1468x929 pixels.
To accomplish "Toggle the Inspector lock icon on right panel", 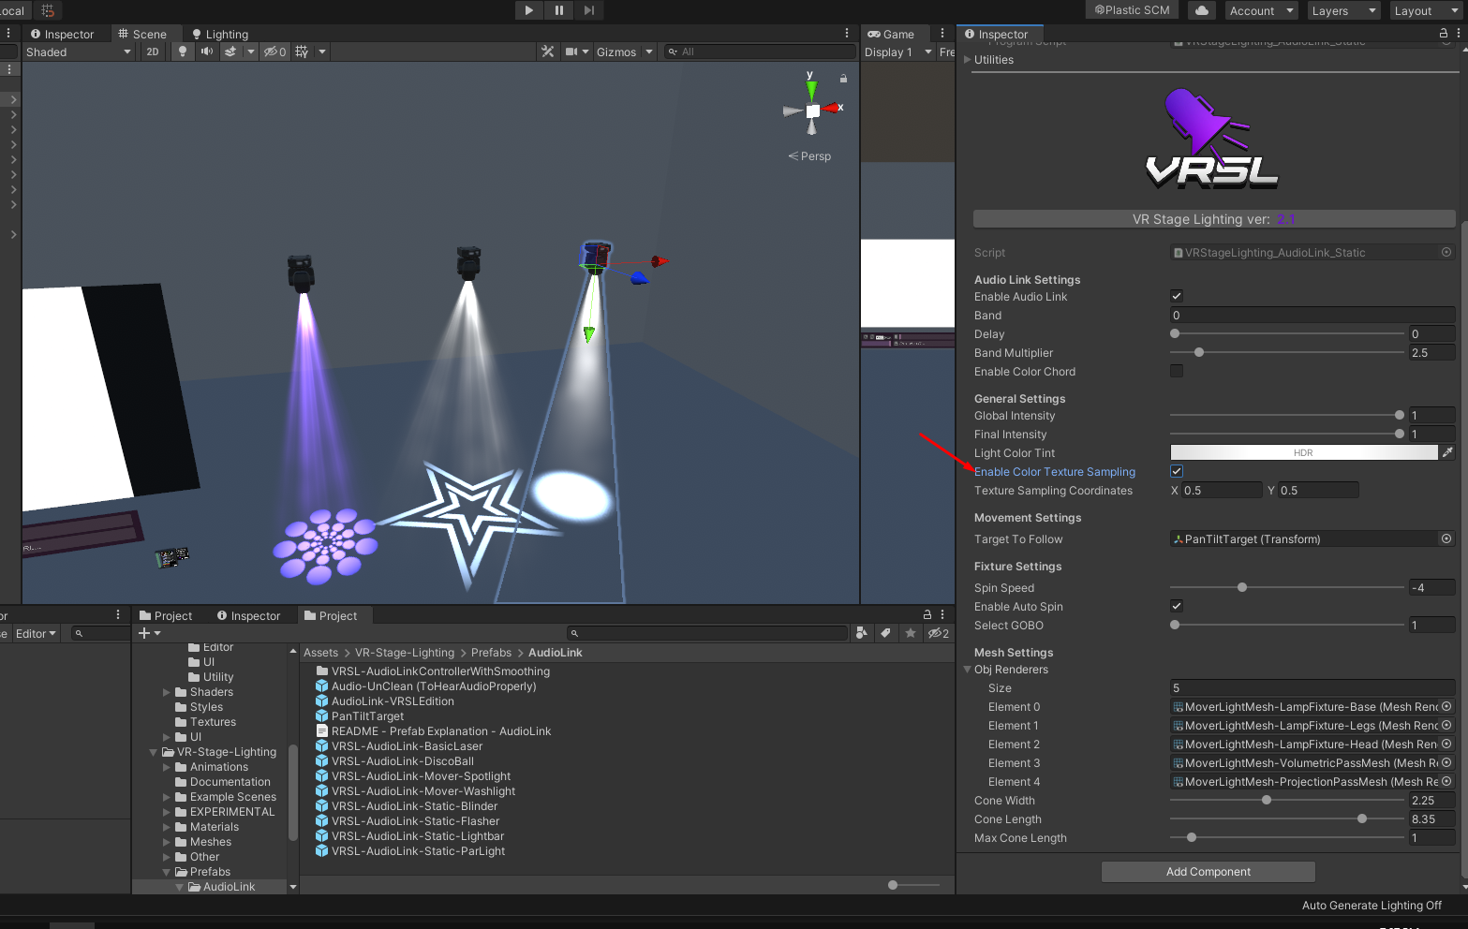I will coord(1444,33).
